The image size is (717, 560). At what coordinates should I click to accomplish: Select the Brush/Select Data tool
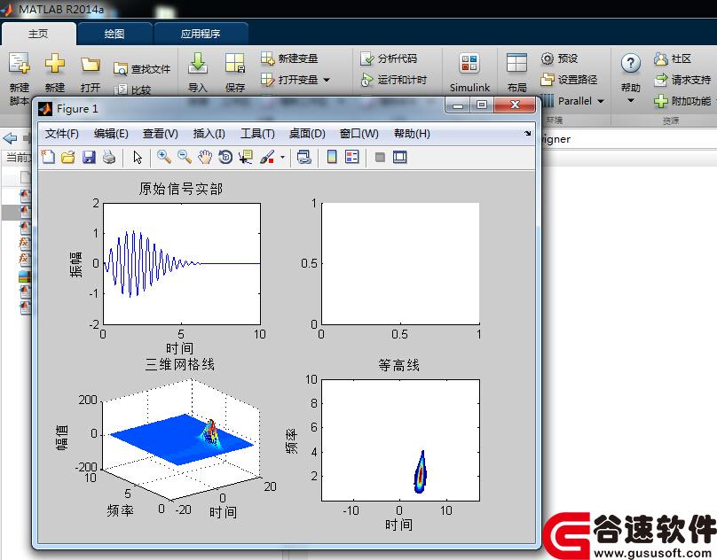pos(267,157)
